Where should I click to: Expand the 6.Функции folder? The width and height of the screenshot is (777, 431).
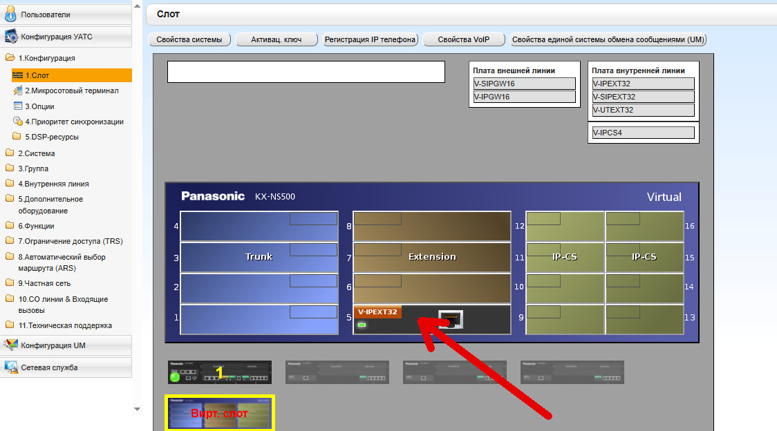click(x=10, y=225)
